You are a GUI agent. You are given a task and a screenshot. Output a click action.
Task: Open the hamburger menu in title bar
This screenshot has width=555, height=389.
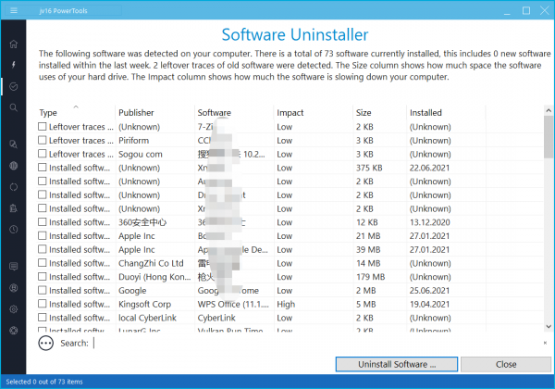(x=14, y=10)
